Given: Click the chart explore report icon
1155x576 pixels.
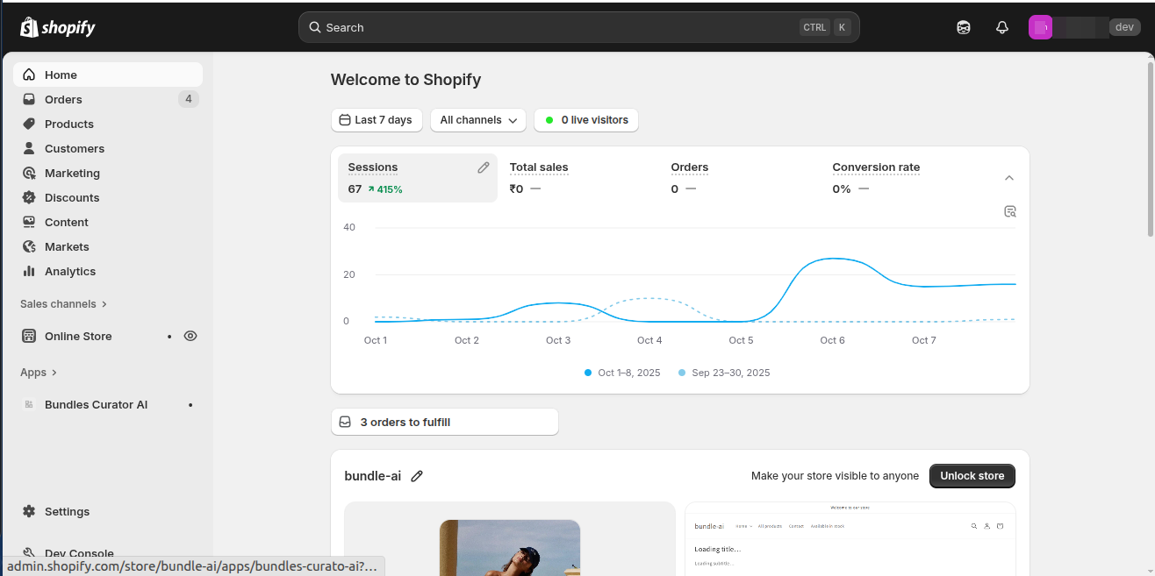Looking at the screenshot, I should [1010, 211].
